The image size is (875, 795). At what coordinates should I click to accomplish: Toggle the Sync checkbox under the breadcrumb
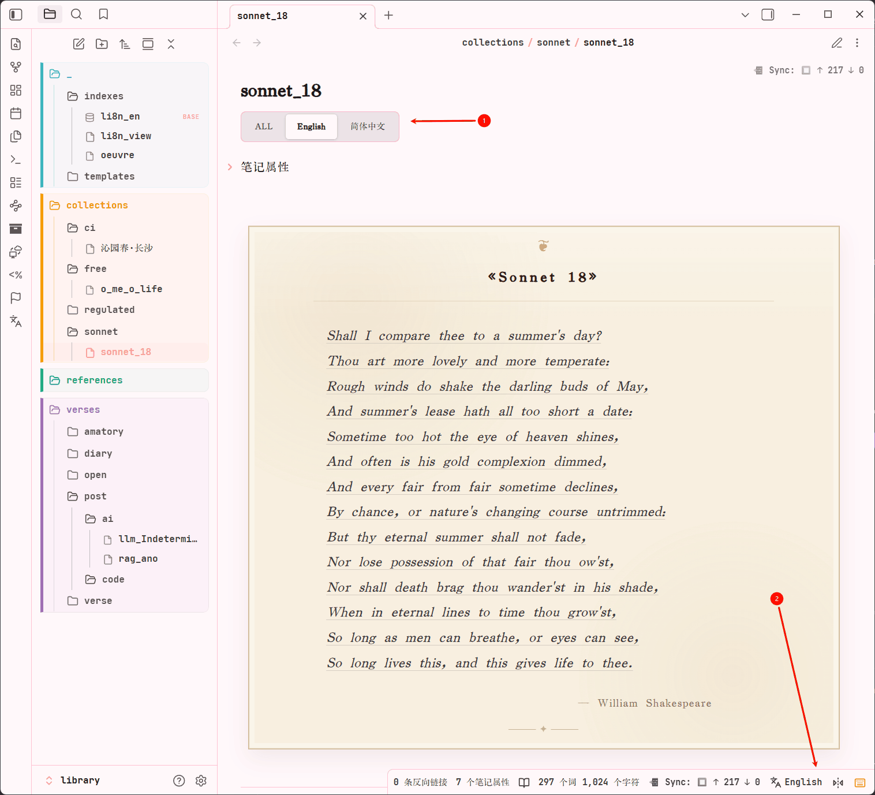[x=806, y=70]
